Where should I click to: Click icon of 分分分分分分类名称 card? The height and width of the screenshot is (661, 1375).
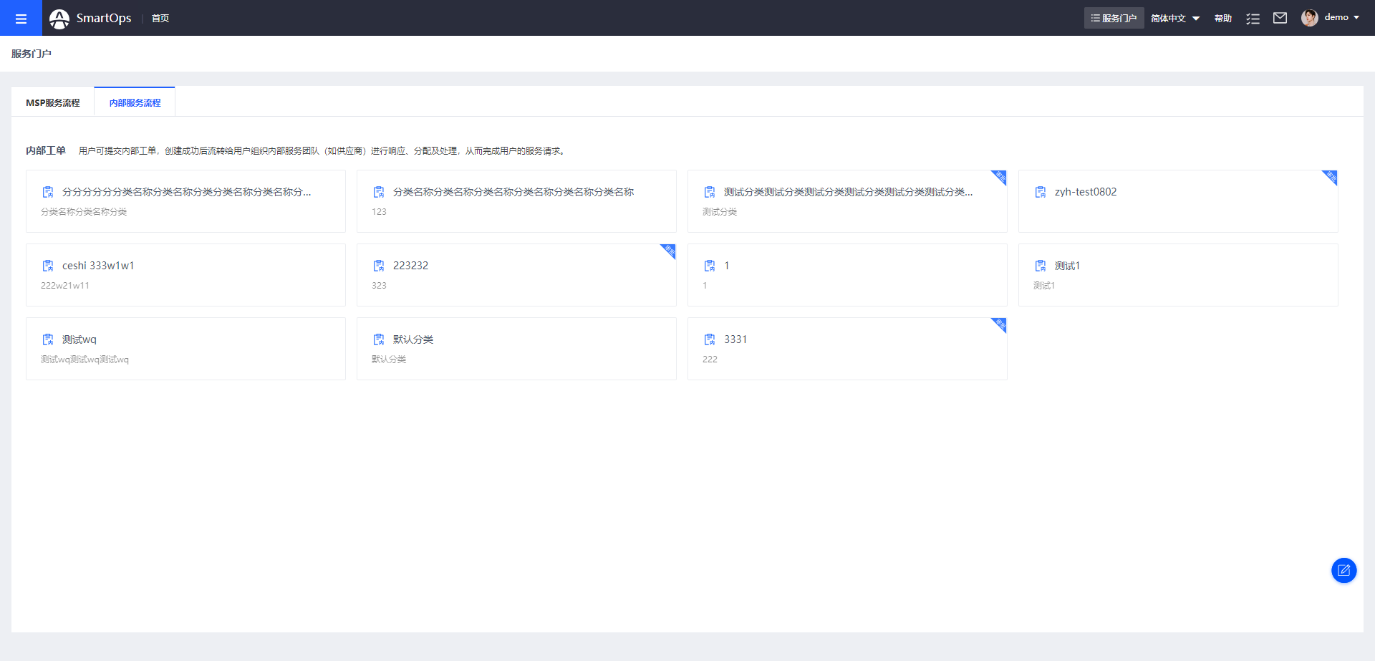pos(48,192)
